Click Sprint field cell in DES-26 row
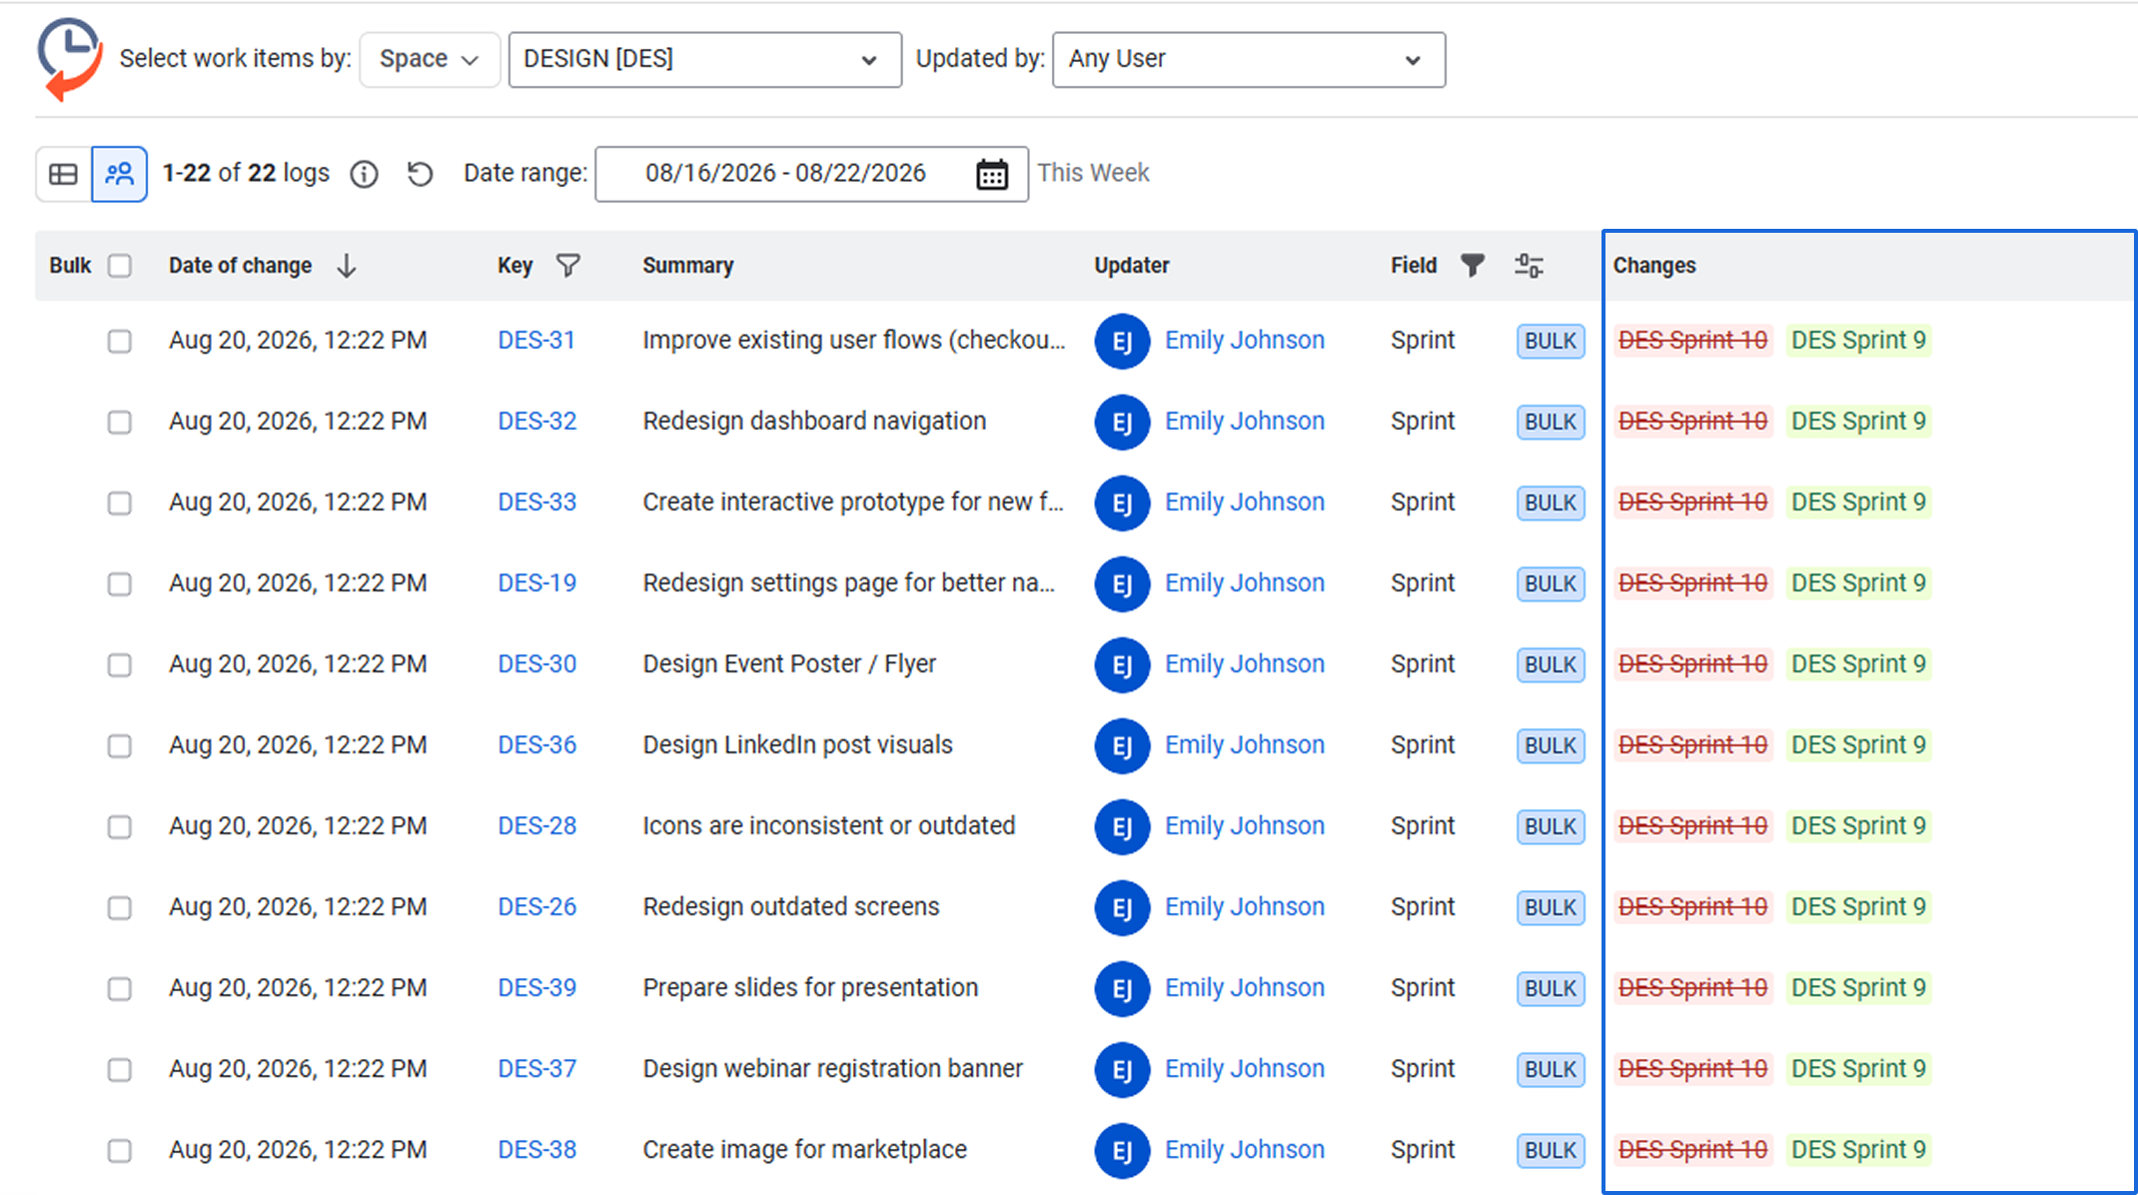 point(1423,907)
